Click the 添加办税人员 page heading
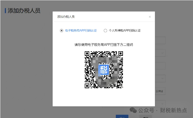Viewport: 193px width, 118px height. 24,11
